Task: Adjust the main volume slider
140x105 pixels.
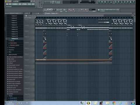Action: 39,4
